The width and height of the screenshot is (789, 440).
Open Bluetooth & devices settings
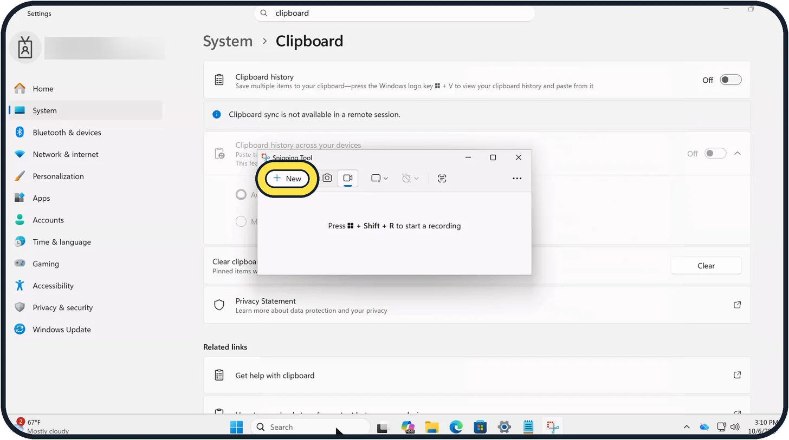point(86,133)
